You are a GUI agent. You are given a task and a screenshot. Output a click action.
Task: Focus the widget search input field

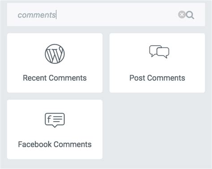106,15
